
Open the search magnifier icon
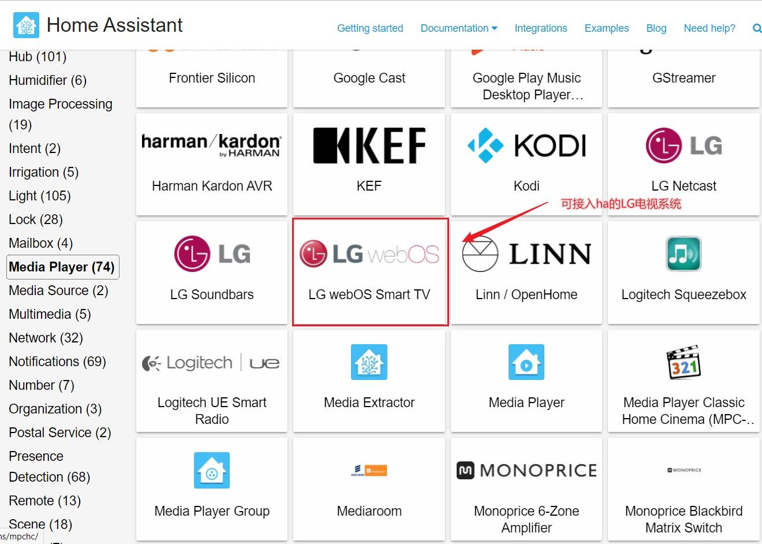(x=757, y=28)
